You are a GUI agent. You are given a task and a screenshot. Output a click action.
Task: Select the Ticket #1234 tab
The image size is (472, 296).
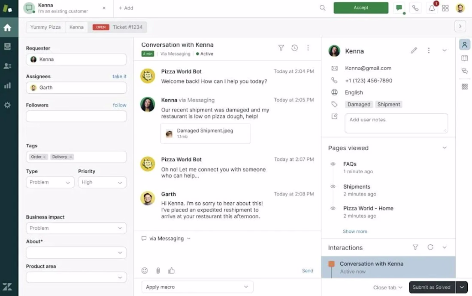pyautogui.click(x=118, y=27)
